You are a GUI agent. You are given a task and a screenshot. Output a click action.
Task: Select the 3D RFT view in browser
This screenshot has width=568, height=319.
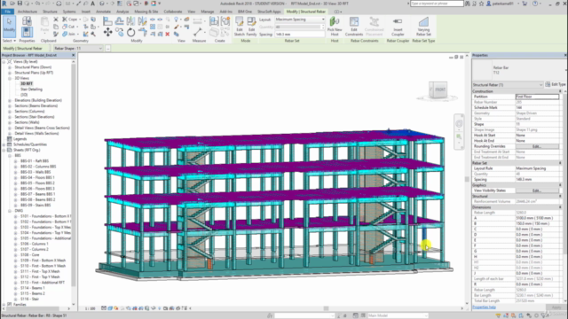27,83
